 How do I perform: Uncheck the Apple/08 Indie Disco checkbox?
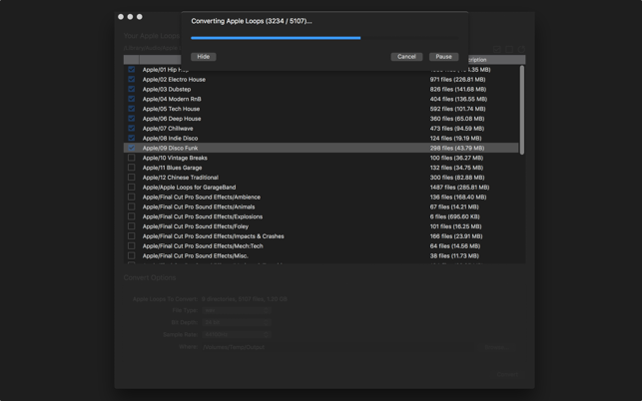[x=132, y=139]
